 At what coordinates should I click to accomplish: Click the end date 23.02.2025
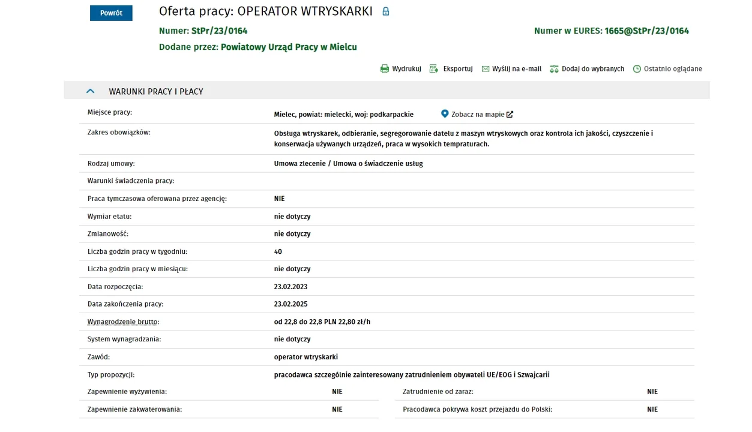pos(291,304)
